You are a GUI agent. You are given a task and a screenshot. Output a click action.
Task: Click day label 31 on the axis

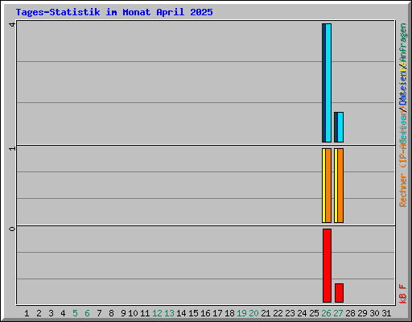[x=386, y=313]
